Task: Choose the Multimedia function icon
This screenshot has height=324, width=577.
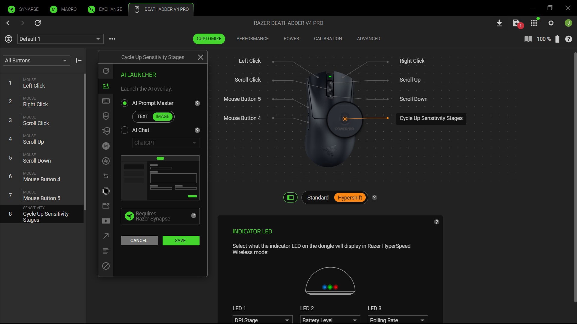Action: 106,221
